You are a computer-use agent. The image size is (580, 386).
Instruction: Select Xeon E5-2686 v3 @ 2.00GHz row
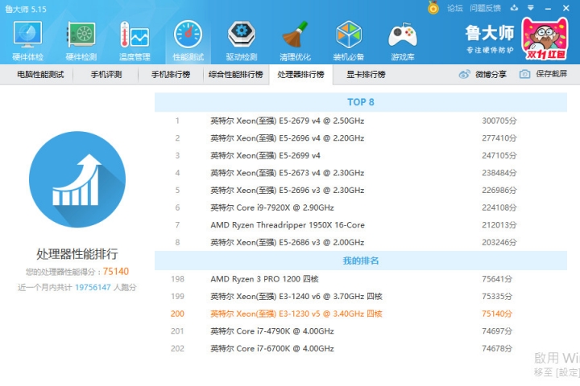point(361,242)
